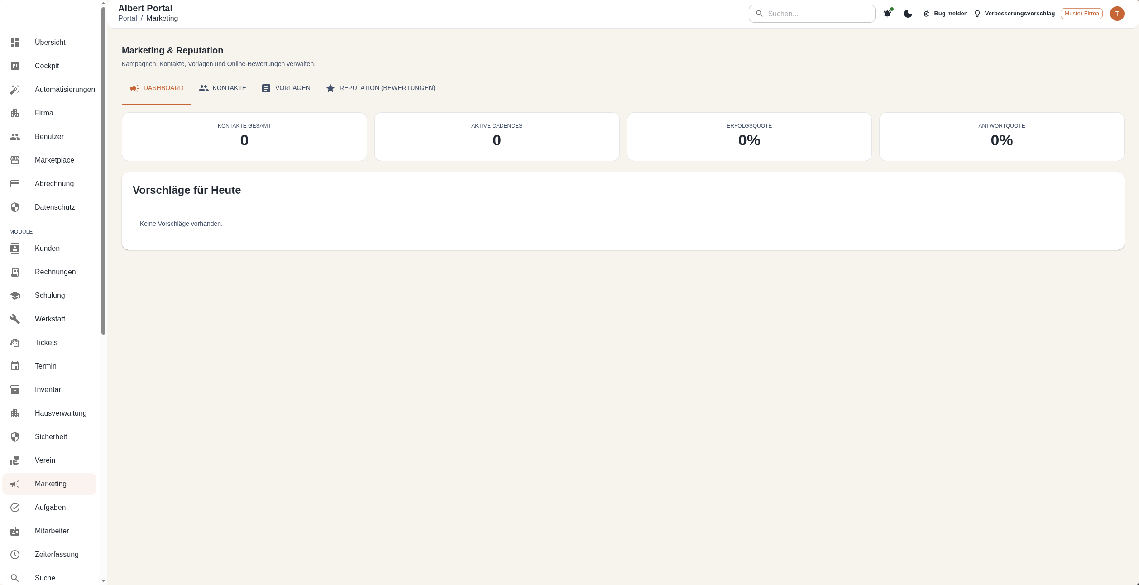Click the Verein heart-hand icon
The image size is (1139, 585).
tap(15, 460)
